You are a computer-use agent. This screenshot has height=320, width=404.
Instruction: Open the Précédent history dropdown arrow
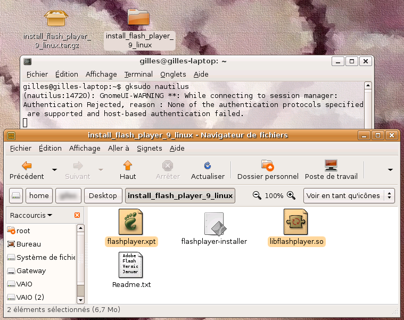[54, 169]
